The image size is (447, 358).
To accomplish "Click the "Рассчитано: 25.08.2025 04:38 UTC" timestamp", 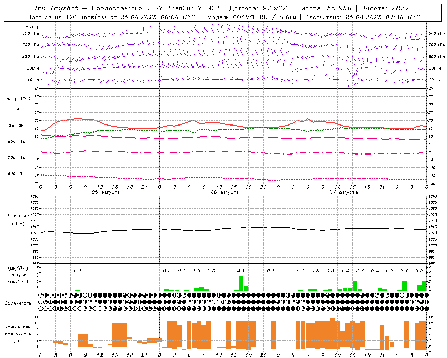I will (x=362, y=17).
